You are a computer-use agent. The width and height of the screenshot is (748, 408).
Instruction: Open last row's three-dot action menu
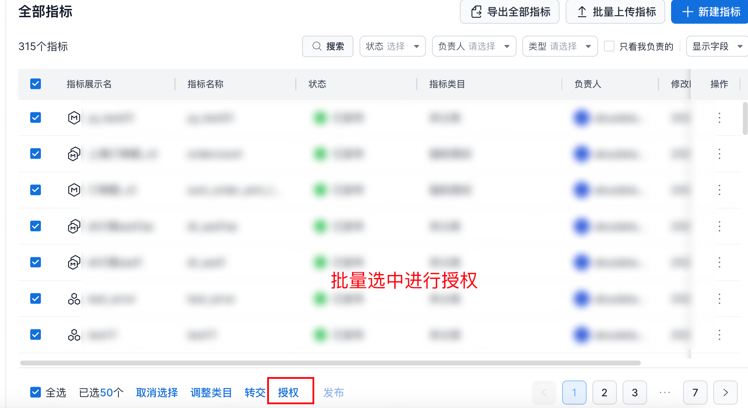coord(719,335)
